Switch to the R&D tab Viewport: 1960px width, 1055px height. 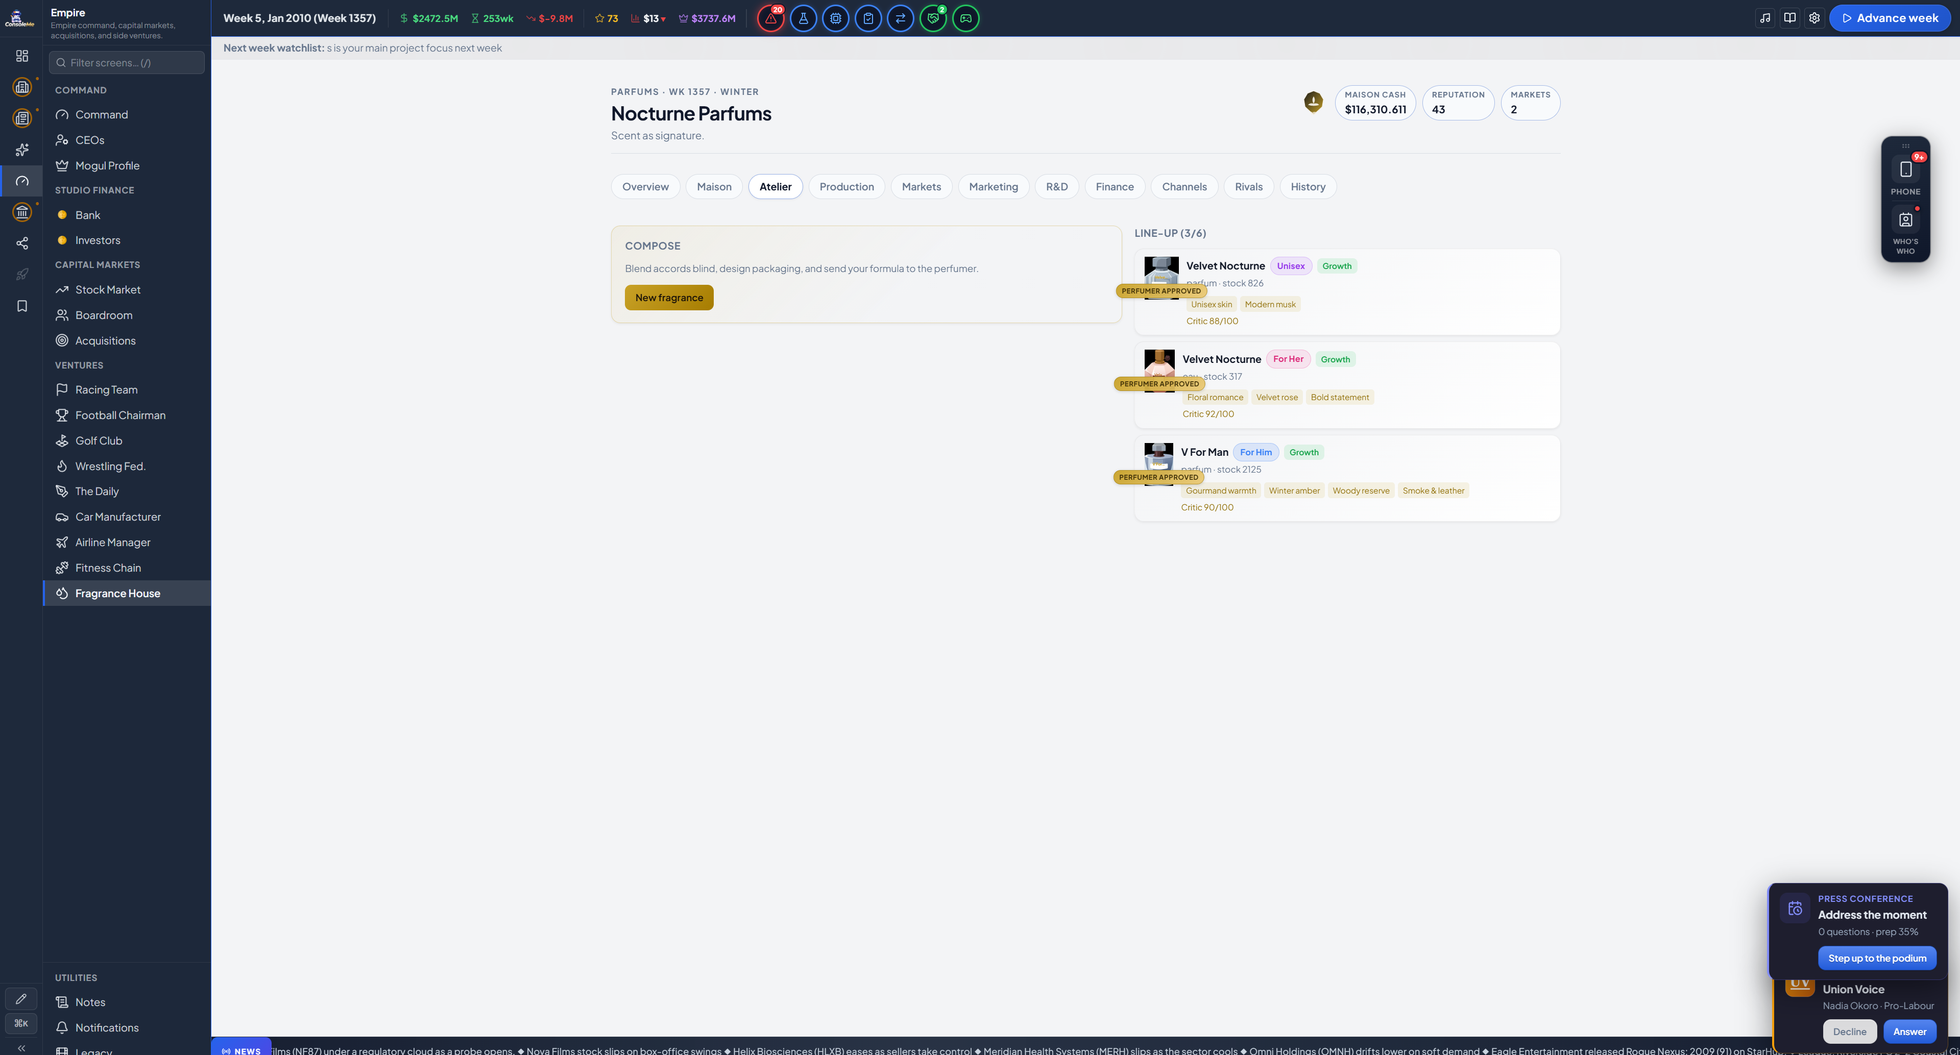pyautogui.click(x=1056, y=186)
